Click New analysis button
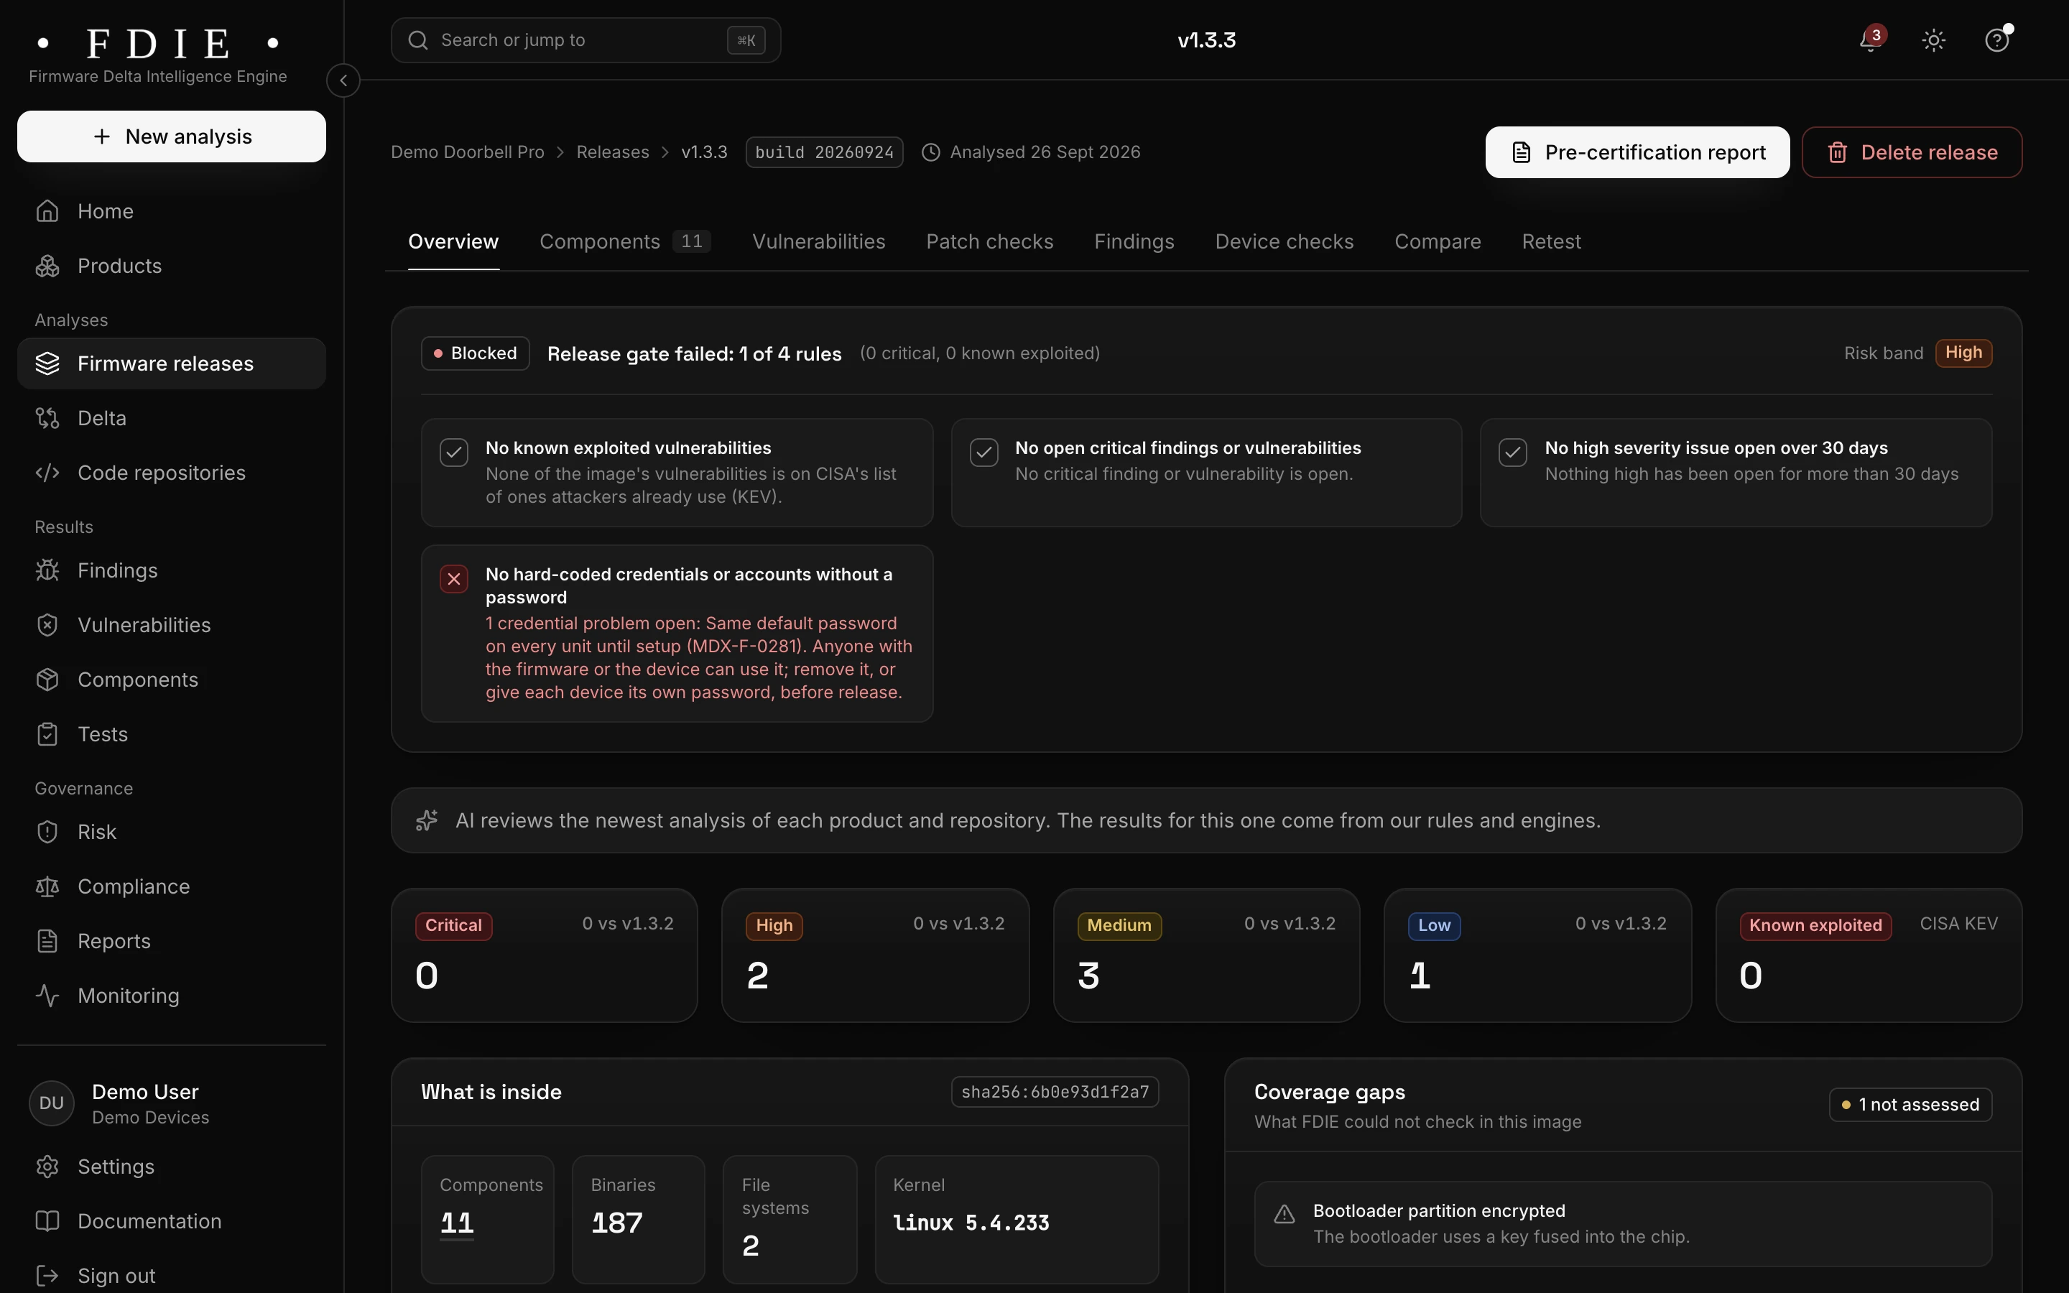The height and width of the screenshot is (1293, 2069). tap(171, 136)
